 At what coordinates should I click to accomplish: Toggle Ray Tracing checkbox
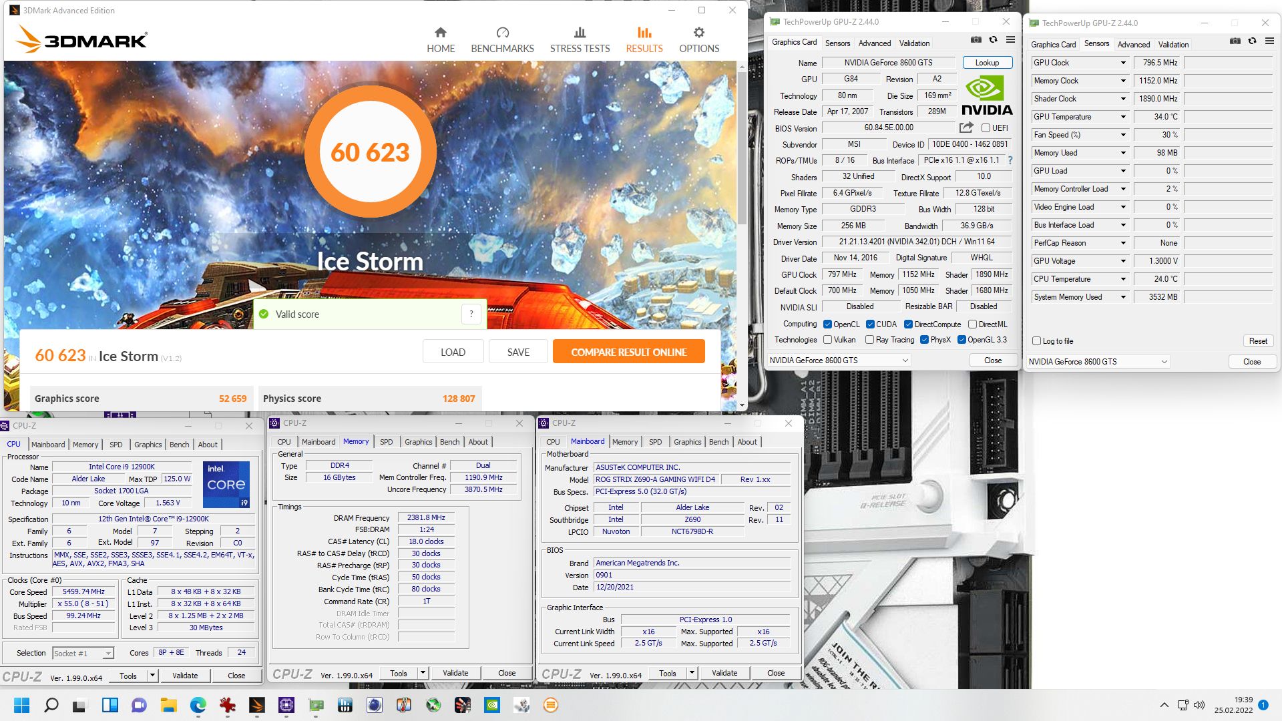(x=869, y=340)
